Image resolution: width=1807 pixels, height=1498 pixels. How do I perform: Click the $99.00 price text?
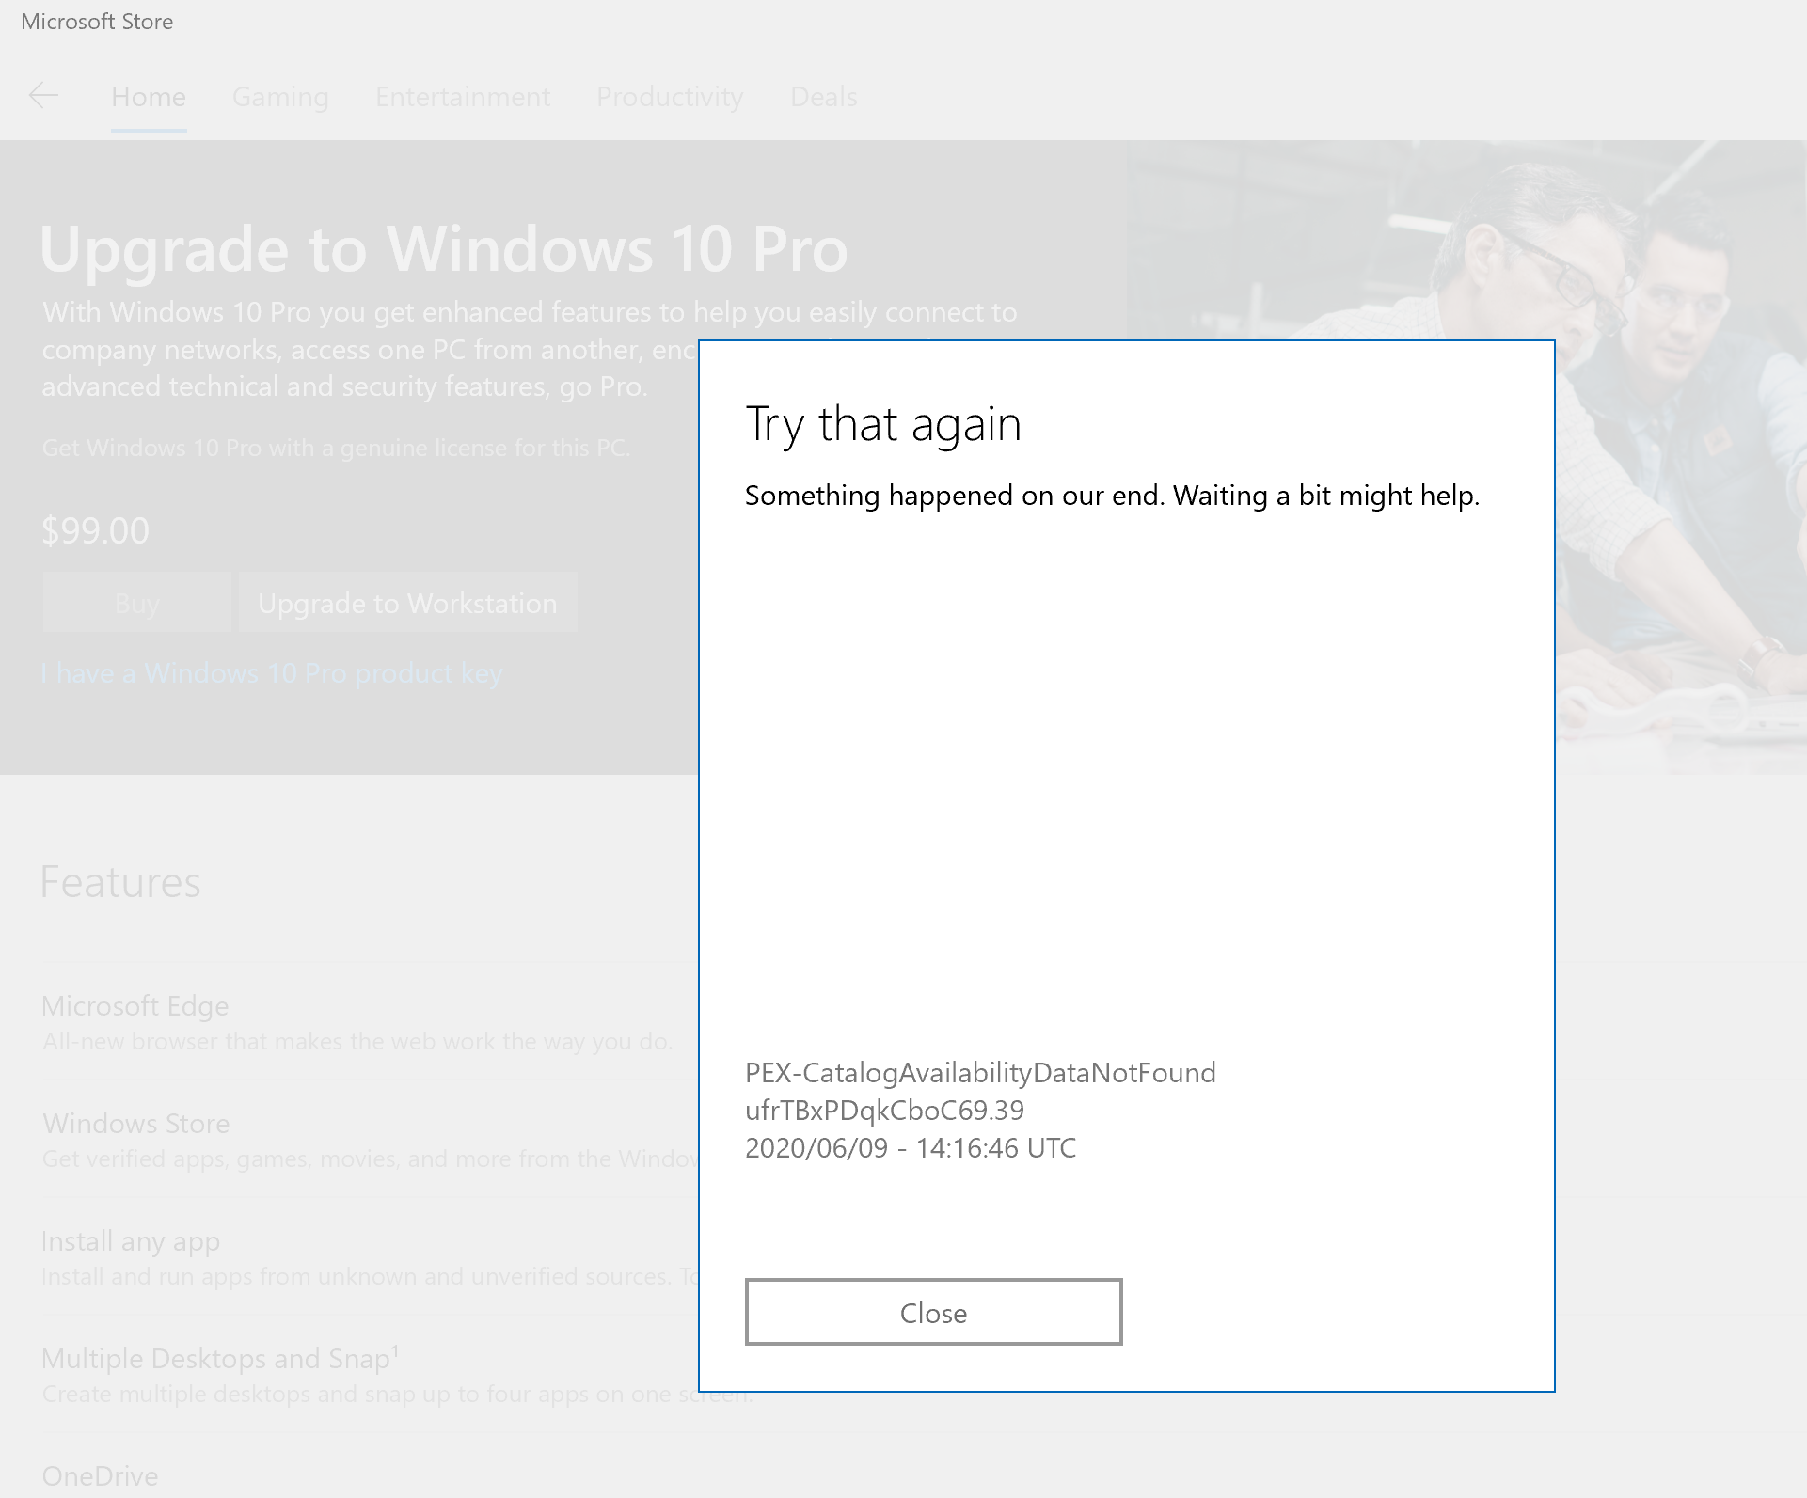[x=95, y=530]
